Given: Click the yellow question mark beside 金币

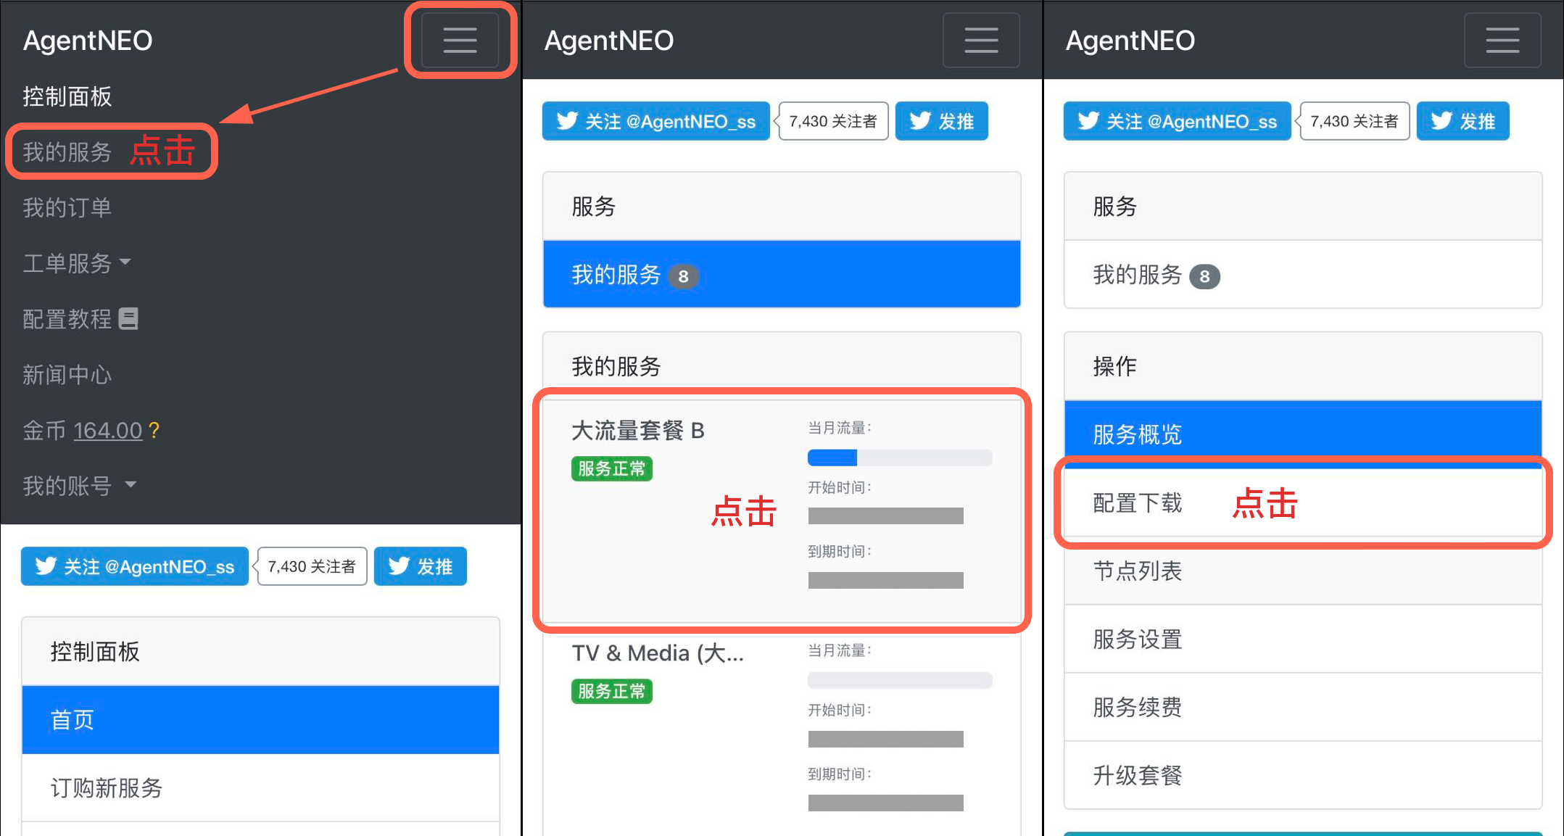Looking at the screenshot, I should pyautogui.click(x=154, y=431).
